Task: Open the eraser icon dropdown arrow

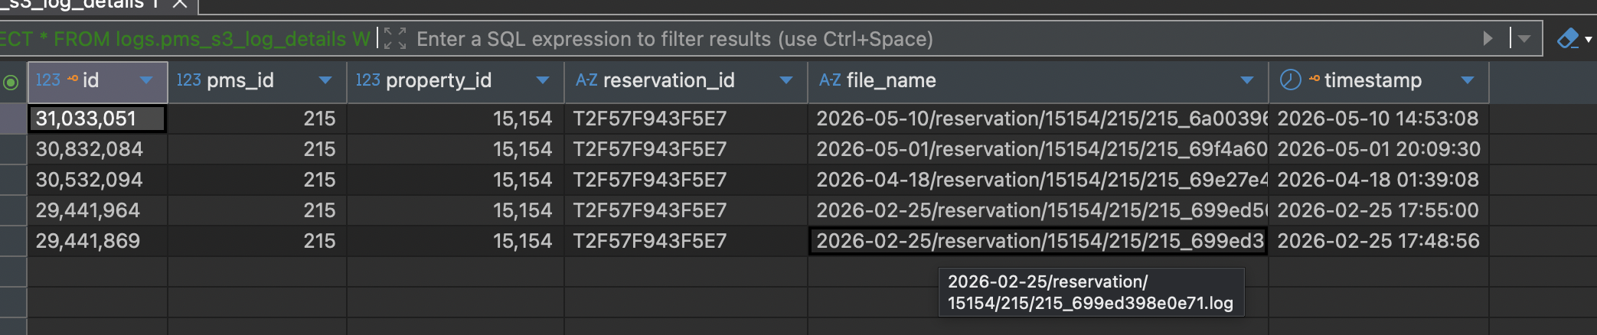Action: tap(1589, 39)
